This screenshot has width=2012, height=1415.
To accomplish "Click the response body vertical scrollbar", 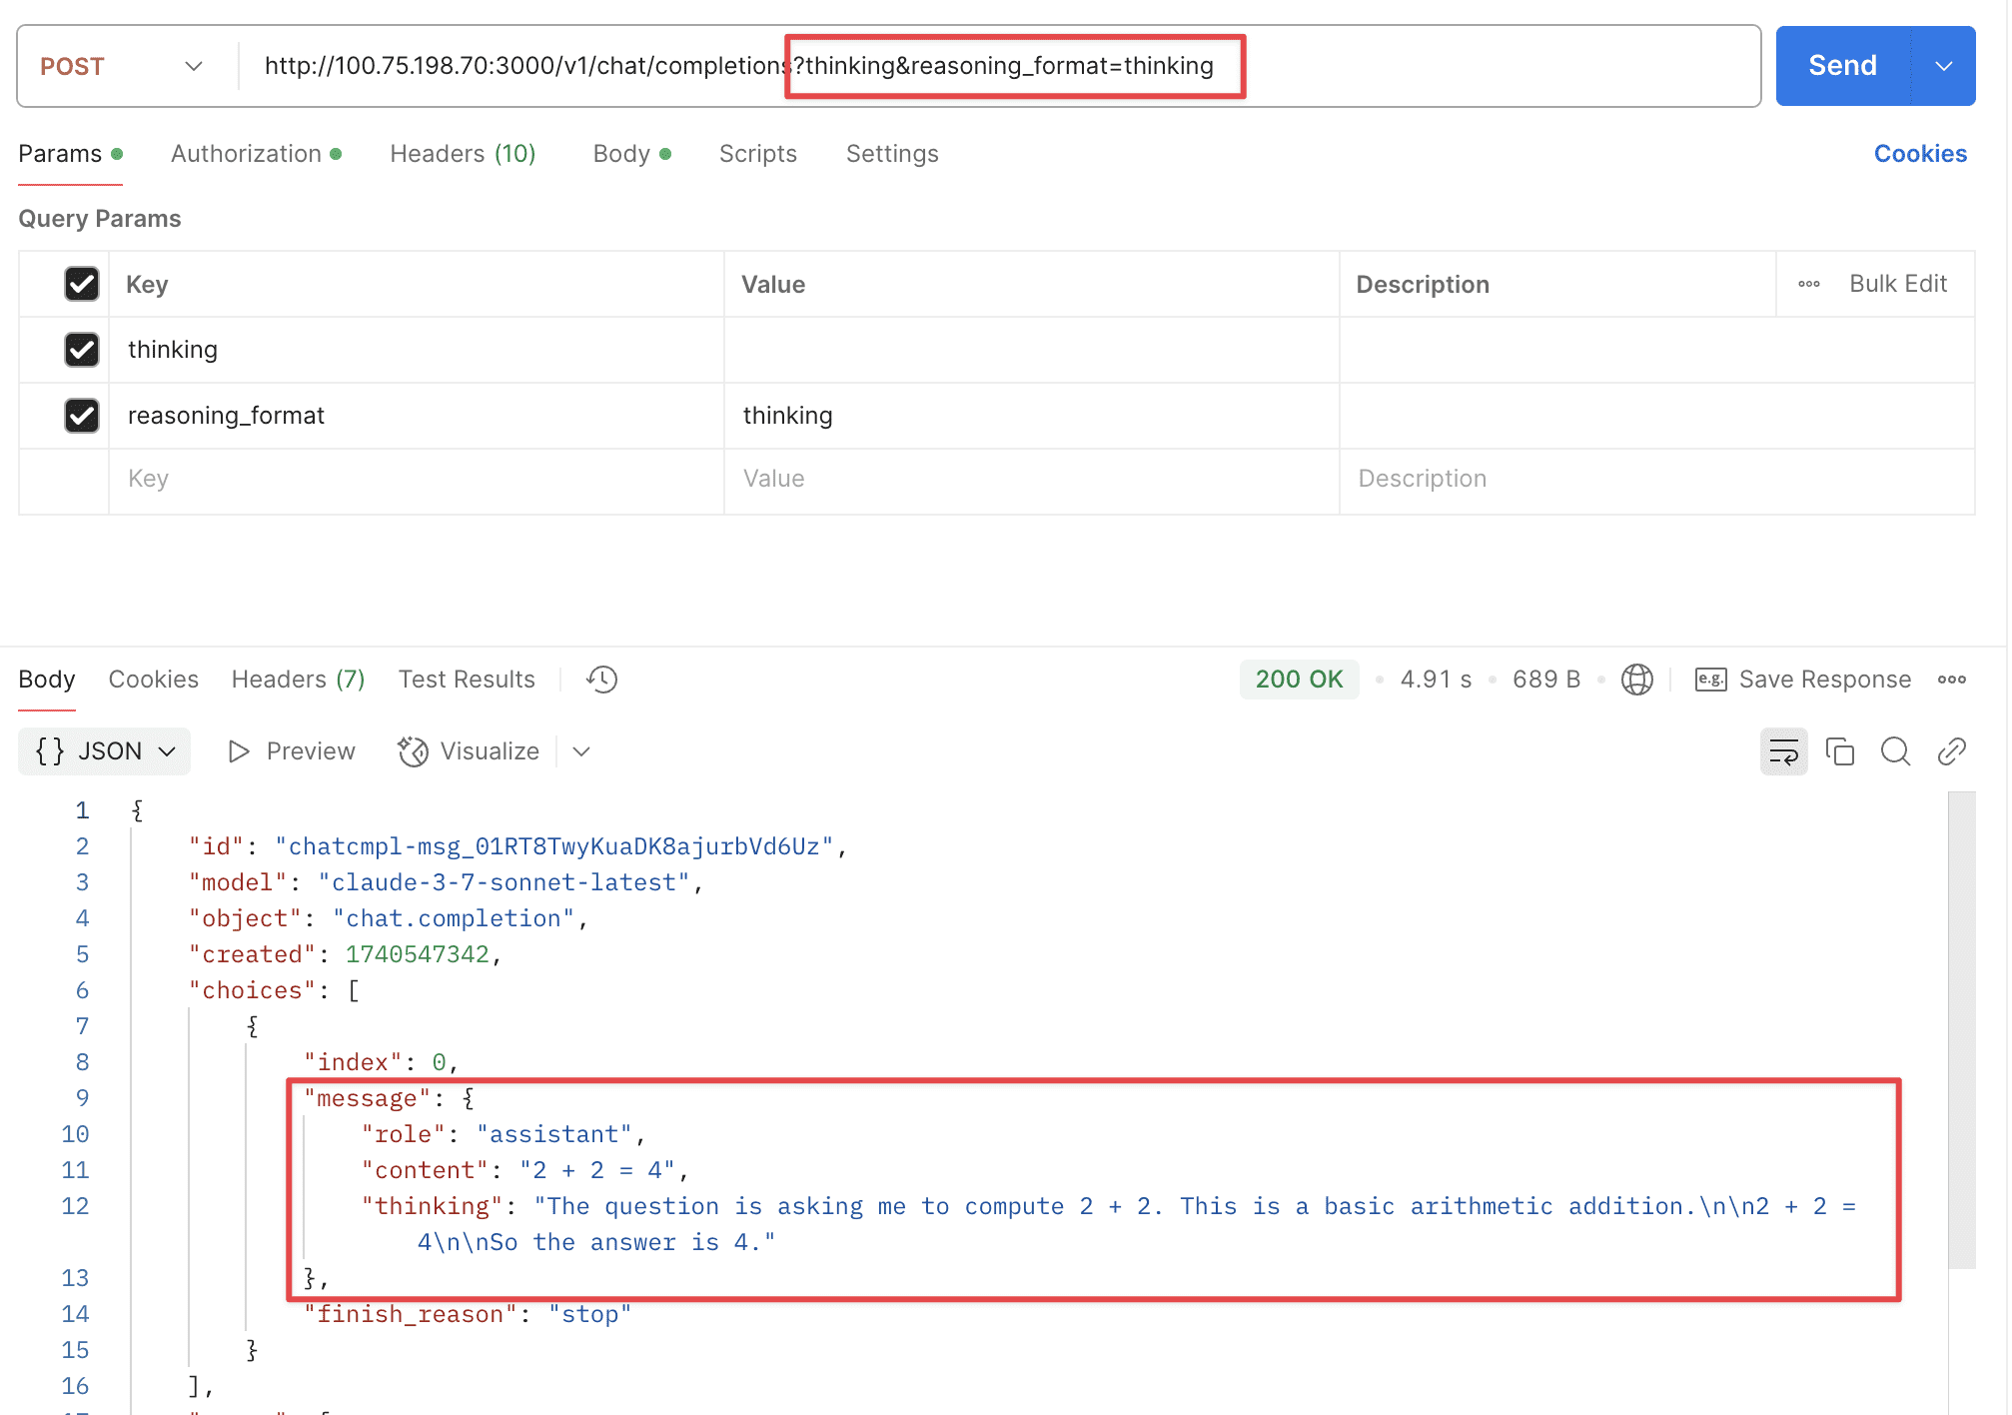I will click(1962, 1029).
